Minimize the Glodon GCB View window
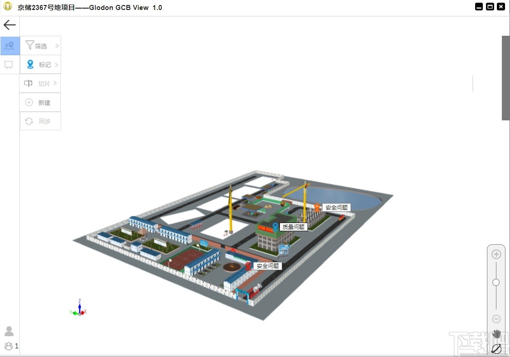Image resolution: width=510 pixels, height=357 pixels. coord(479,6)
